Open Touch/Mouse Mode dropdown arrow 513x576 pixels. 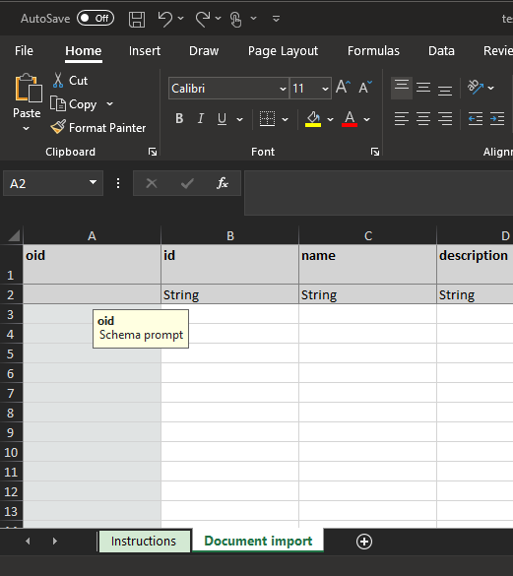coord(254,18)
